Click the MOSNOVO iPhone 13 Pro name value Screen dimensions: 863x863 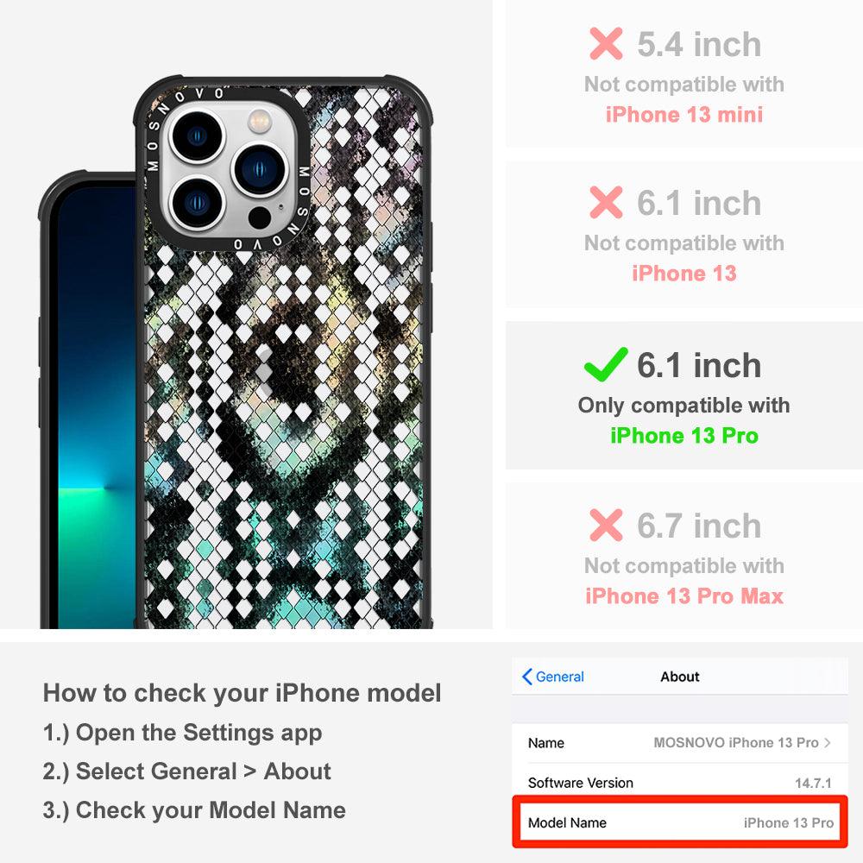(x=736, y=742)
